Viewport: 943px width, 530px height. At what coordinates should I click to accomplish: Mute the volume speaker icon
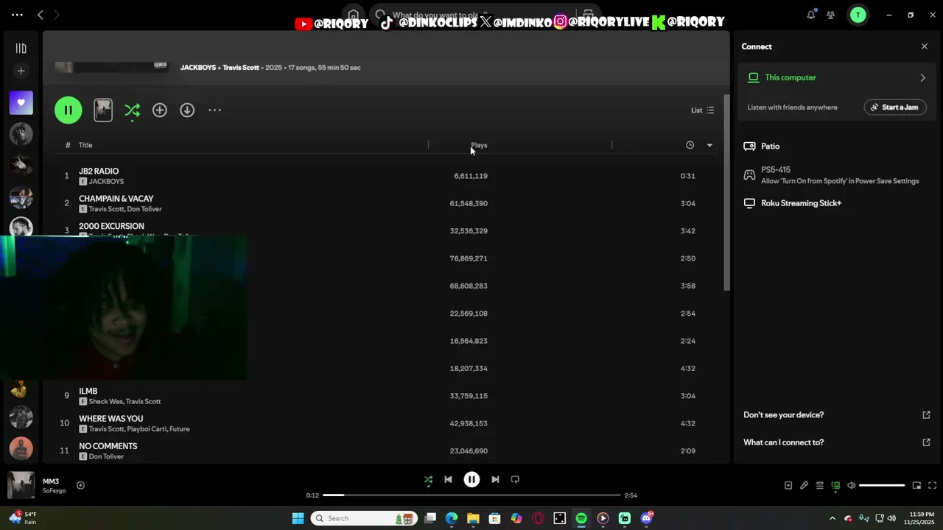point(851,486)
